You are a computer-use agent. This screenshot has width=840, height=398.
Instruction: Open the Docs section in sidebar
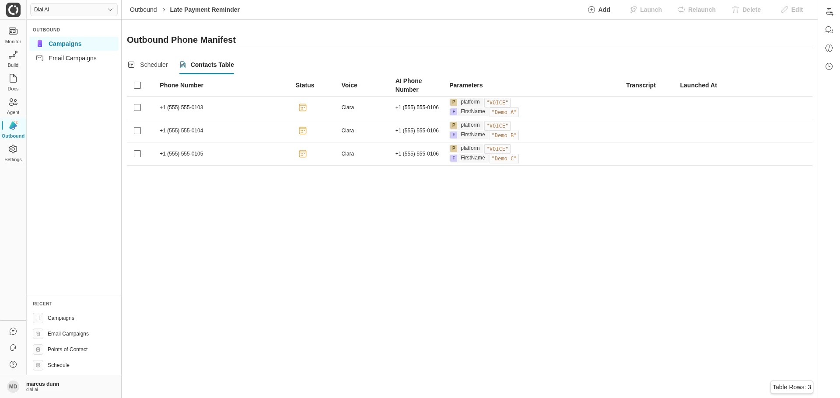(x=13, y=83)
